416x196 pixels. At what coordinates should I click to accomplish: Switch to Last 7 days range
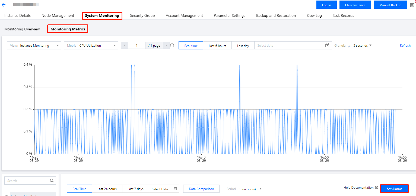pyautogui.click(x=135, y=189)
